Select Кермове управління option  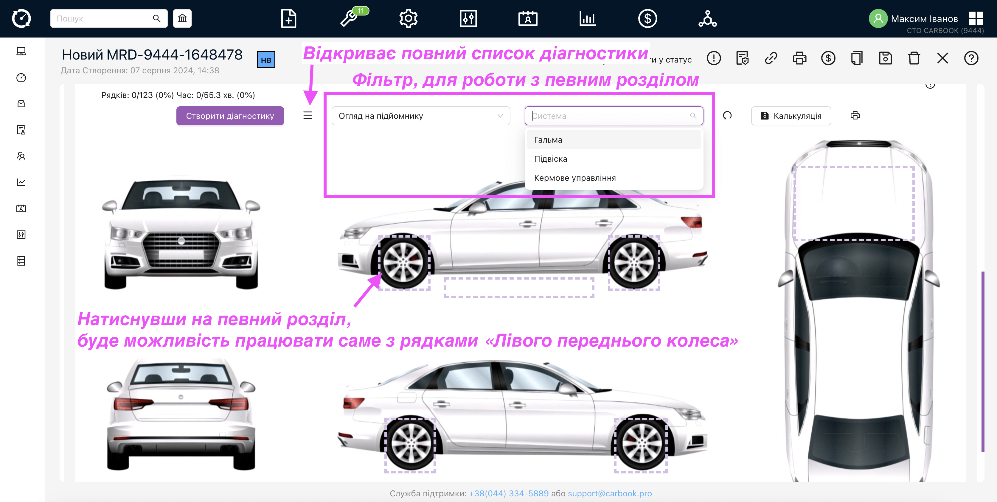pyautogui.click(x=614, y=177)
